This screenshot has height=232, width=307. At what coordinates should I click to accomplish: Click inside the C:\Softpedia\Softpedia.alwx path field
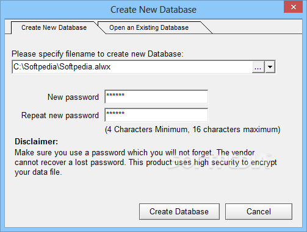coord(132,67)
